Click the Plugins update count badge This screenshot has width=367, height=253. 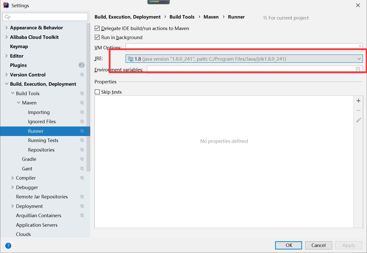[x=81, y=65]
